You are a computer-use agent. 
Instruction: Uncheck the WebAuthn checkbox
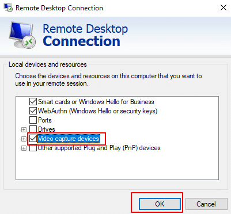33,111
